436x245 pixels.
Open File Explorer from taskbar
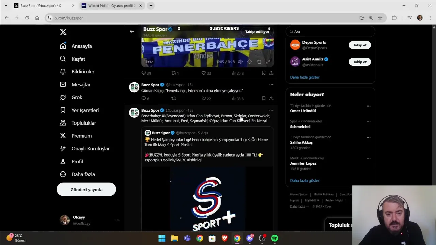tap(174, 239)
